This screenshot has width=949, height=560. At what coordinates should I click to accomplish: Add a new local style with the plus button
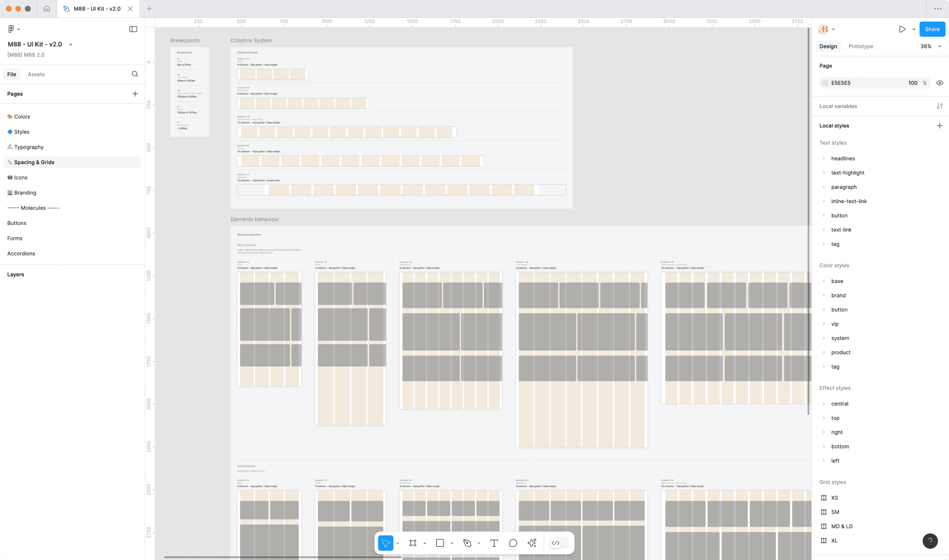(940, 125)
